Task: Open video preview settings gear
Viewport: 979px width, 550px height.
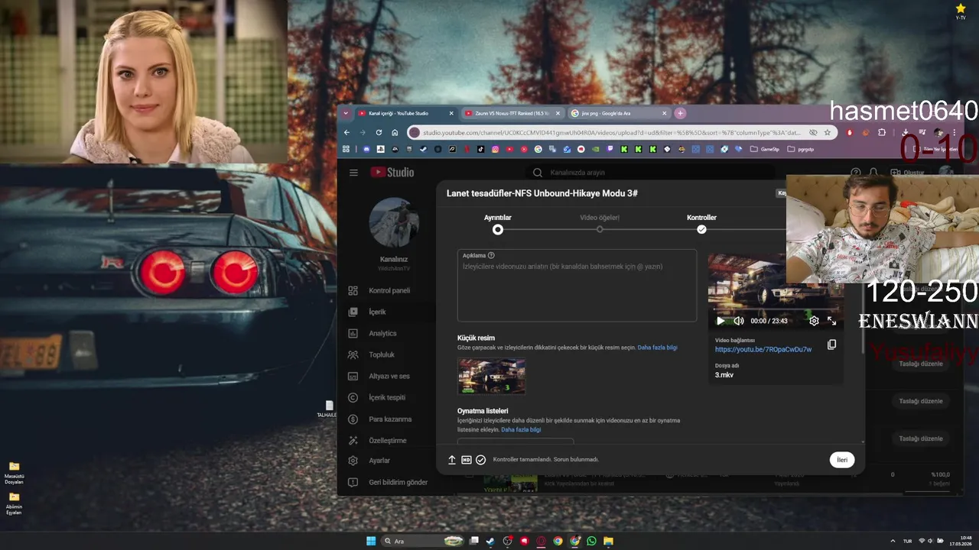Action: [x=814, y=321]
